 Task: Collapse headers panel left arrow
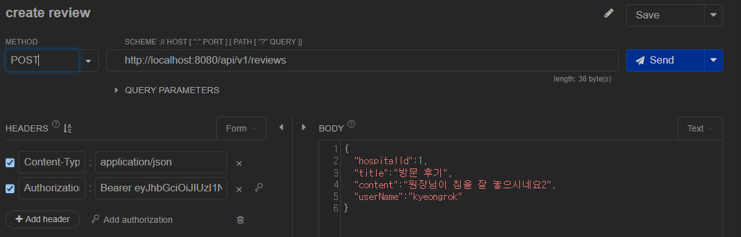pos(281,127)
